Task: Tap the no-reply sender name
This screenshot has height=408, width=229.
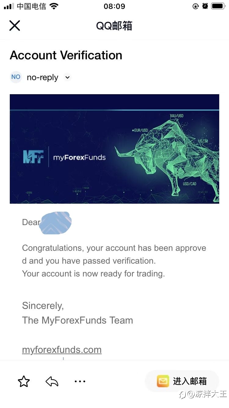Action: coord(42,77)
